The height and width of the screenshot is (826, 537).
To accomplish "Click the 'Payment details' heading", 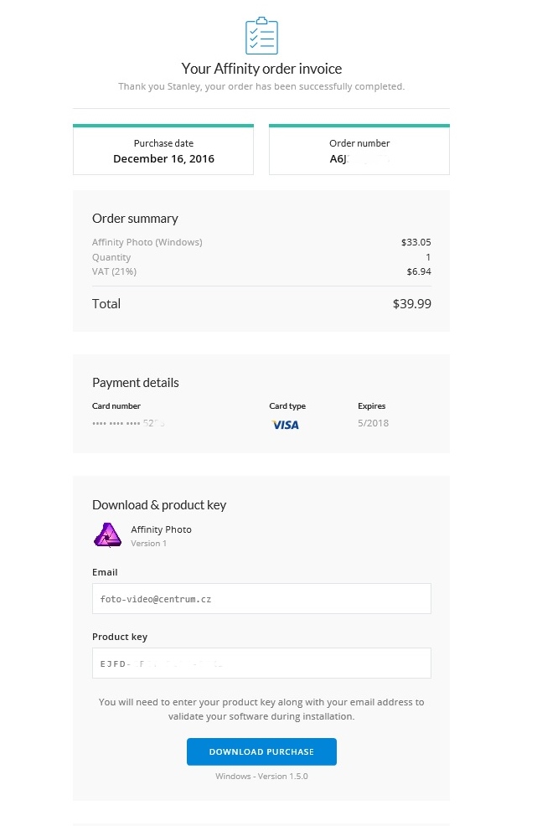I will coord(136,383).
